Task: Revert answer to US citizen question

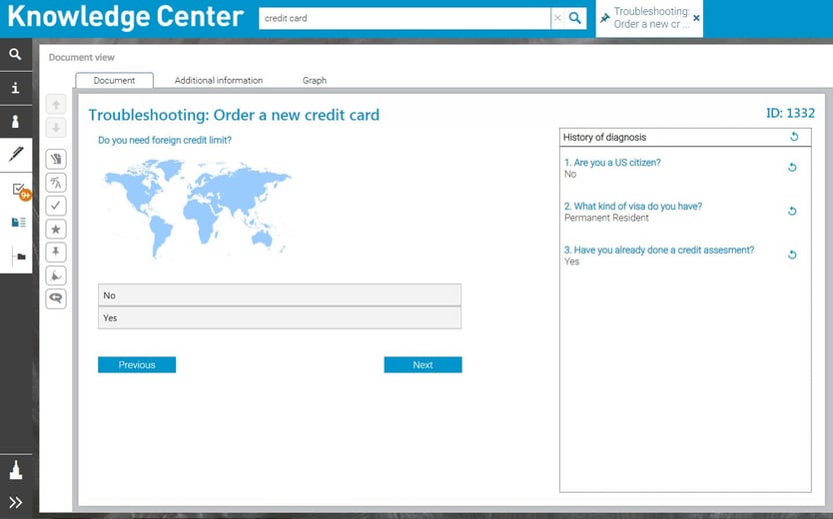Action: click(792, 167)
